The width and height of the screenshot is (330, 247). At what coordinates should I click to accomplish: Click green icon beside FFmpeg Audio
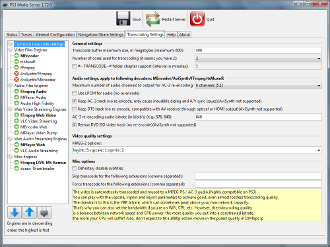pos(16,92)
